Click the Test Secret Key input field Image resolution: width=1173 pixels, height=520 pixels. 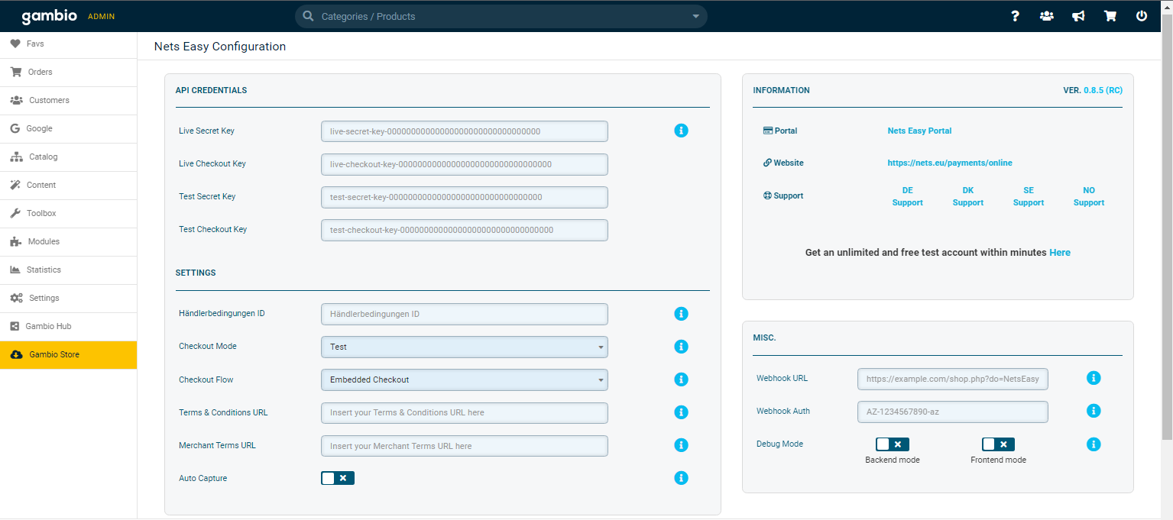click(465, 197)
